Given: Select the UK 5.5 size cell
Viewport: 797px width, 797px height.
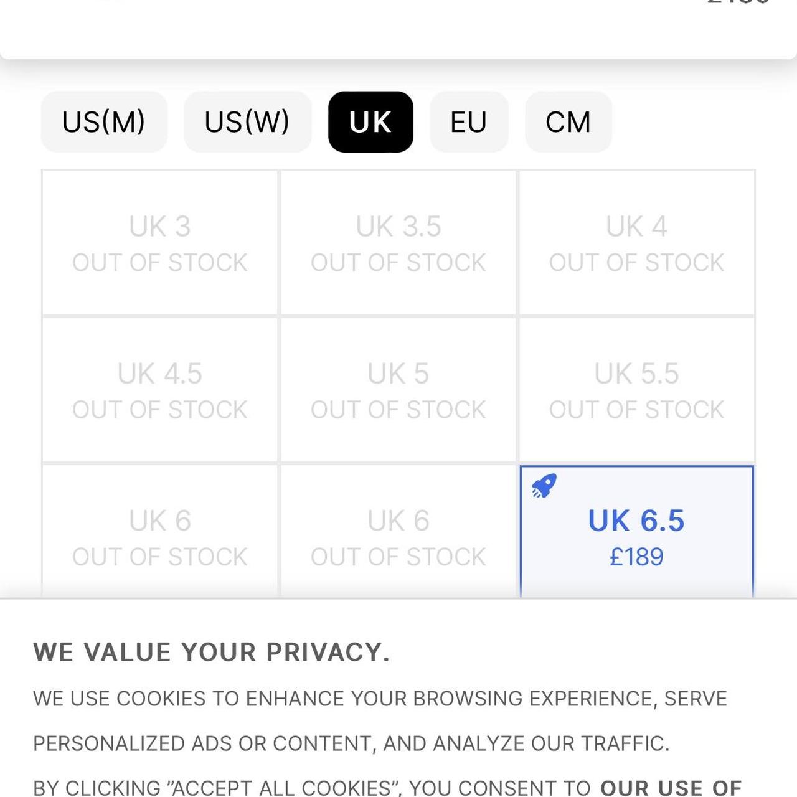Looking at the screenshot, I should click(636, 390).
